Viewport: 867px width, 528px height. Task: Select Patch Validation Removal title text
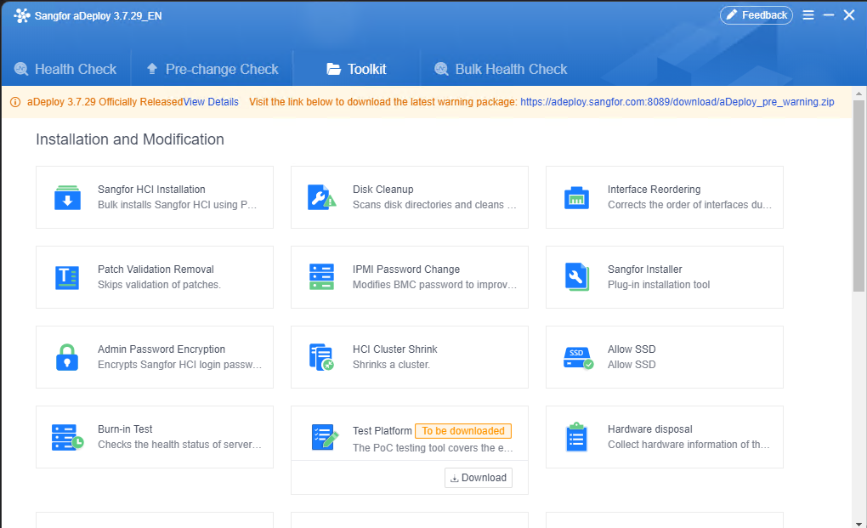pos(156,270)
